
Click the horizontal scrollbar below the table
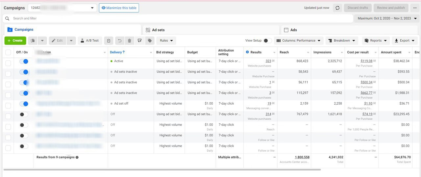162,170
